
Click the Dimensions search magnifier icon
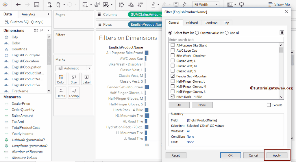pyautogui.click(x=41, y=30)
